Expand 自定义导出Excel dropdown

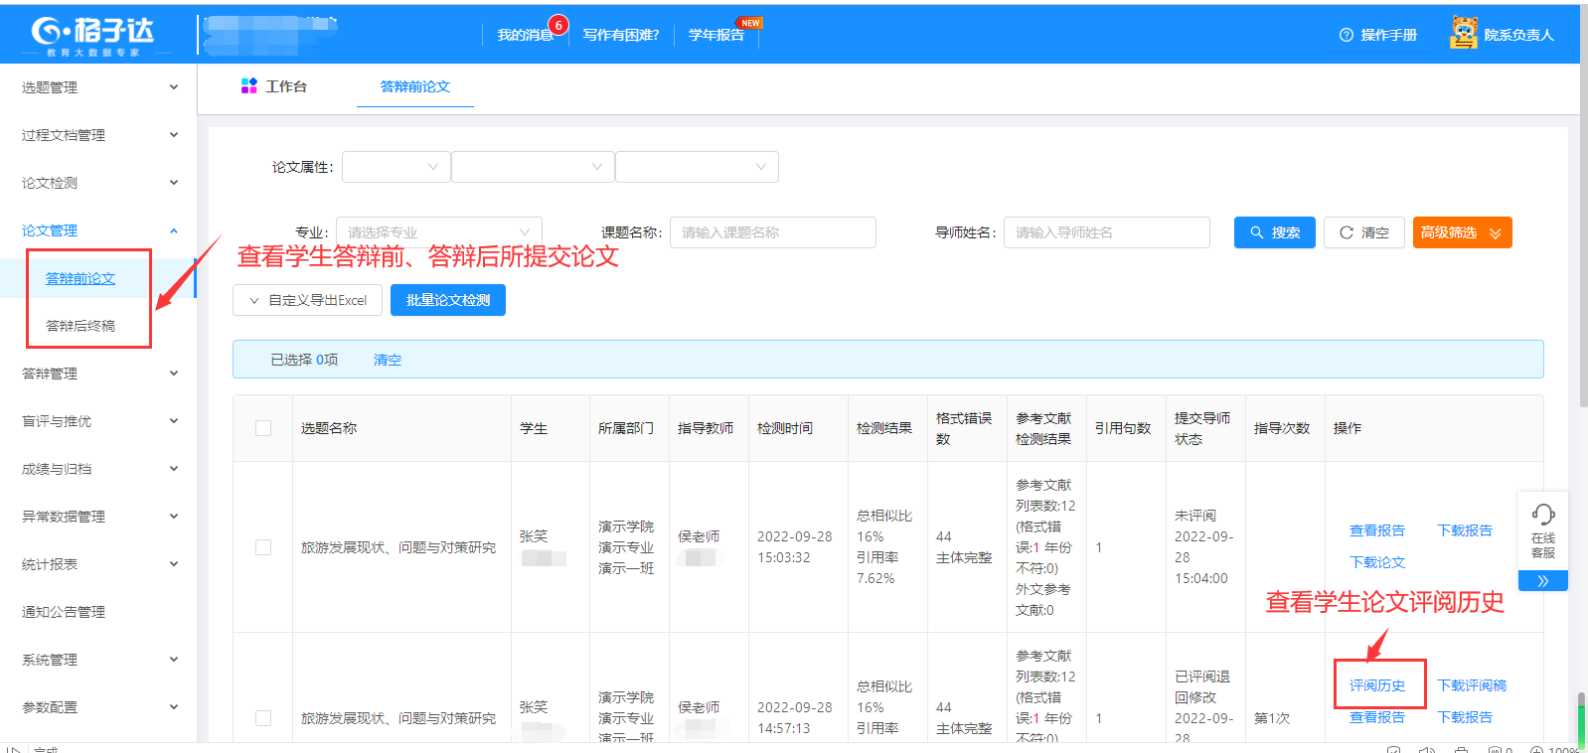[307, 300]
